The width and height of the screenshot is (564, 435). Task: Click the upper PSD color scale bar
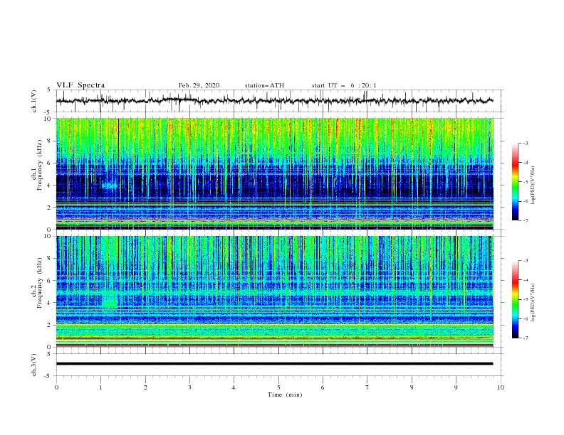click(x=515, y=181)
